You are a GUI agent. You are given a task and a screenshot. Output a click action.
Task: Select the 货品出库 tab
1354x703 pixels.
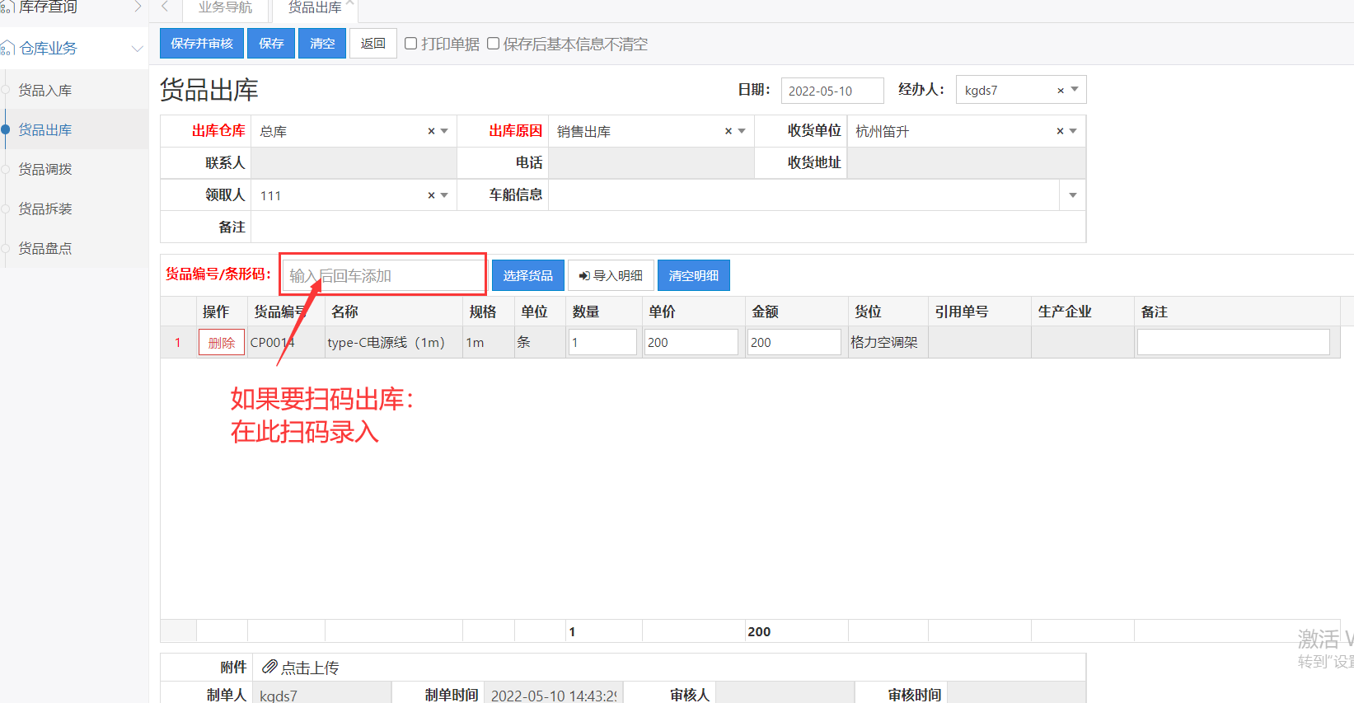tap(315, 7)
